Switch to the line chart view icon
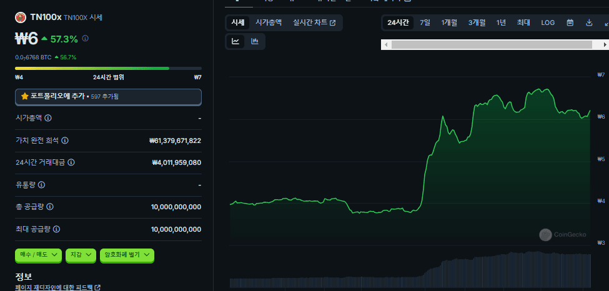 coord(235,41)
